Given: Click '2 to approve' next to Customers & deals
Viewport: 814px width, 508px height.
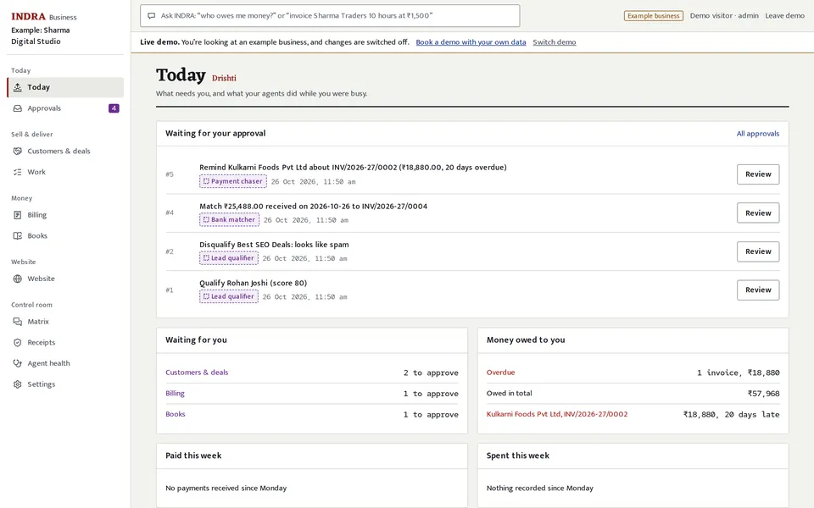Looking at the screenshot, I should click(x=431, y=373).
